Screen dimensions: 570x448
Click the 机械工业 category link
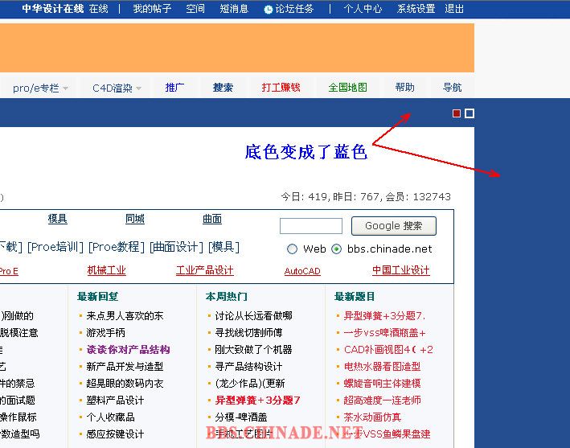coord(106,271)
